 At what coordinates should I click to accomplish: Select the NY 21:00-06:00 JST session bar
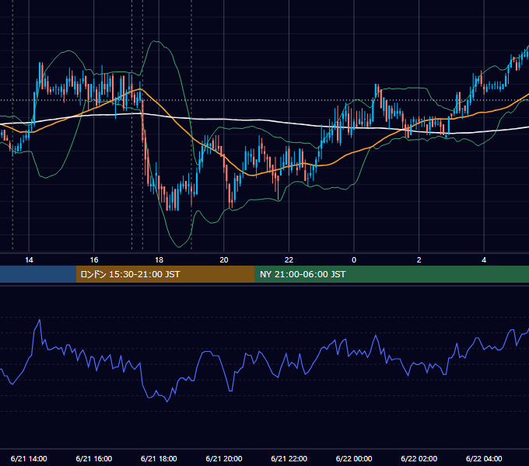tap(391, 274)
